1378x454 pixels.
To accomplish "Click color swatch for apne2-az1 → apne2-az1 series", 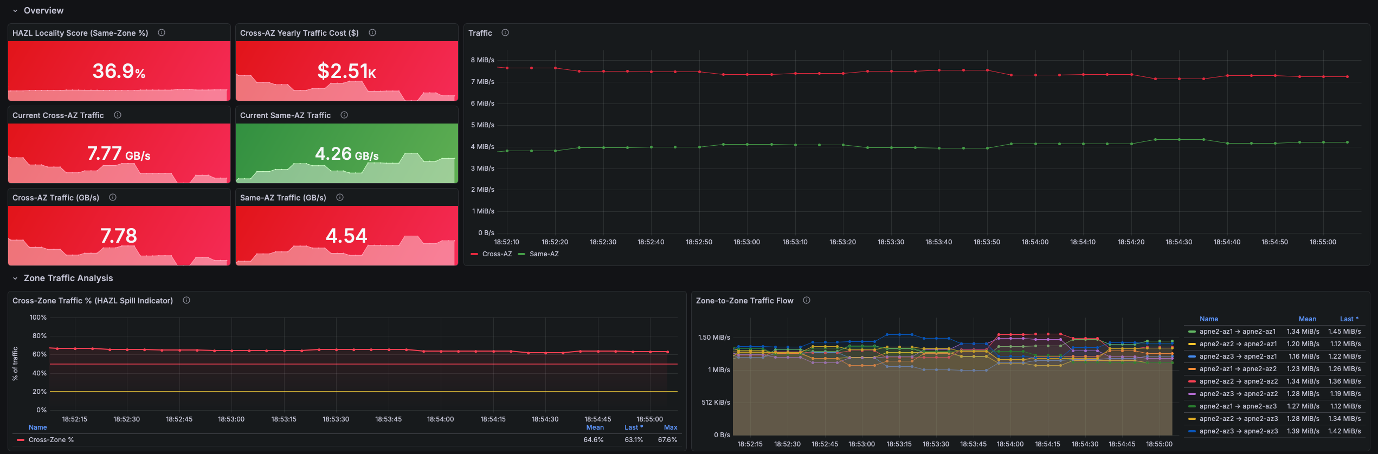I will 1192,332.
